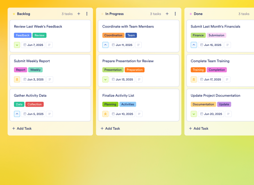Click the plus icon in Backlog header
This screenshot has width=254, height=185.
[x=79, y=14]
